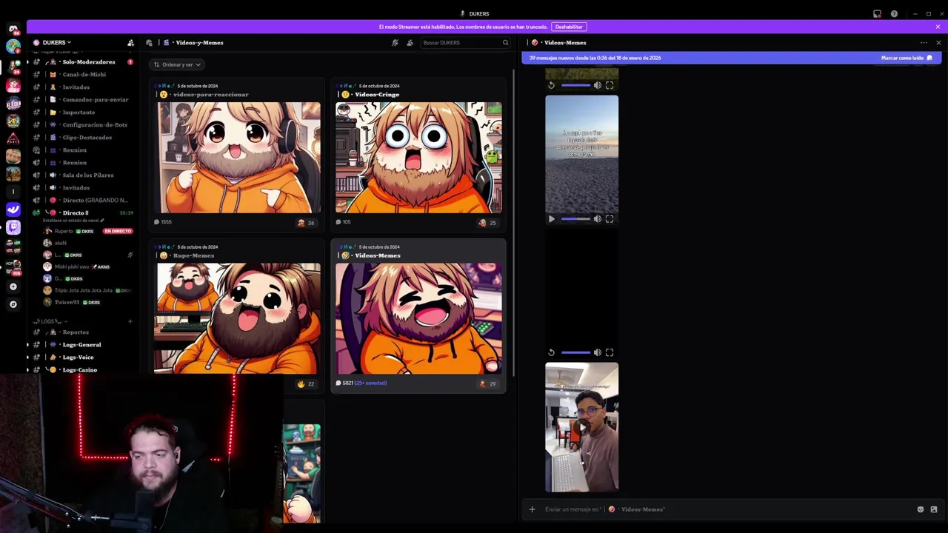Click EN DIRECTO badge next to Ruperto

pyautogui.click(x=117, y=231)
